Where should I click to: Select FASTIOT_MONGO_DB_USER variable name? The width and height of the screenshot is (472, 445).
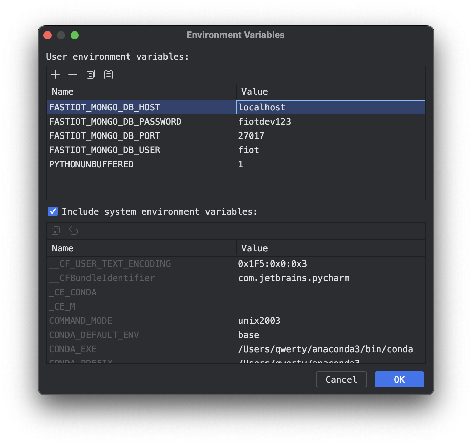[105, 150]
